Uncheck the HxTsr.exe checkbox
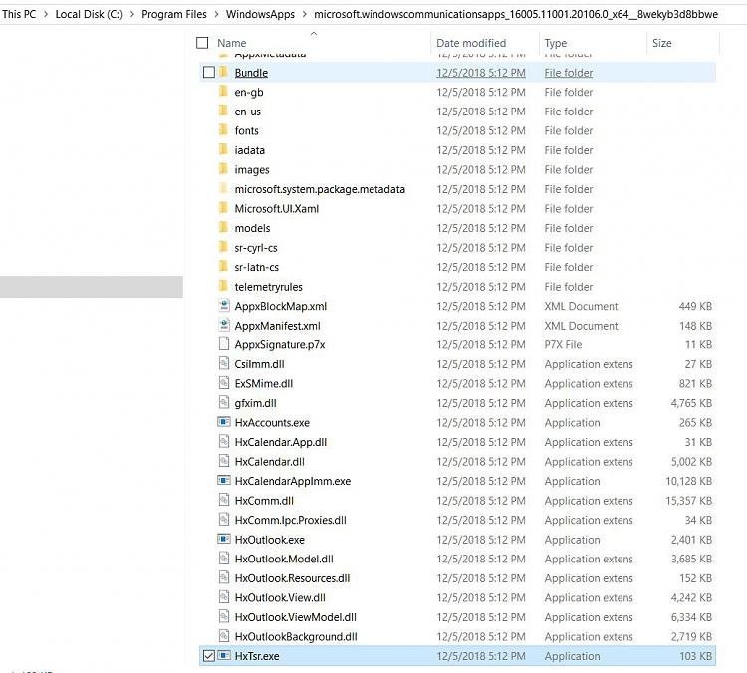Viewport: 747px width, 673px height. click(209, 656)
